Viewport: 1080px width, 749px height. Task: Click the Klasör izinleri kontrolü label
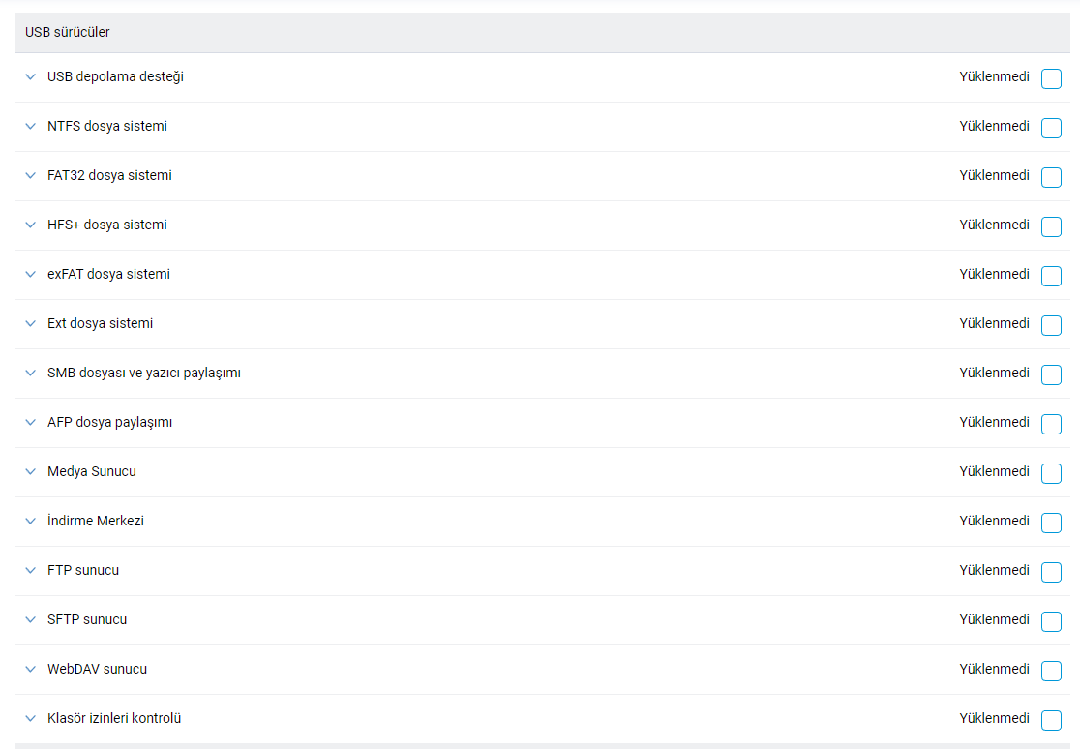pos(114,718)
